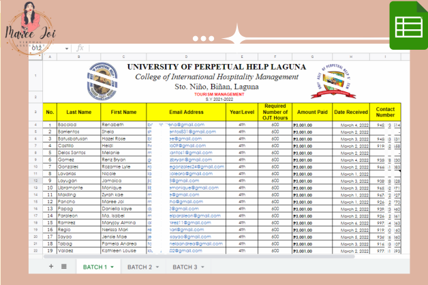
Task: Select row 12 header
Action: pos(35,181)
